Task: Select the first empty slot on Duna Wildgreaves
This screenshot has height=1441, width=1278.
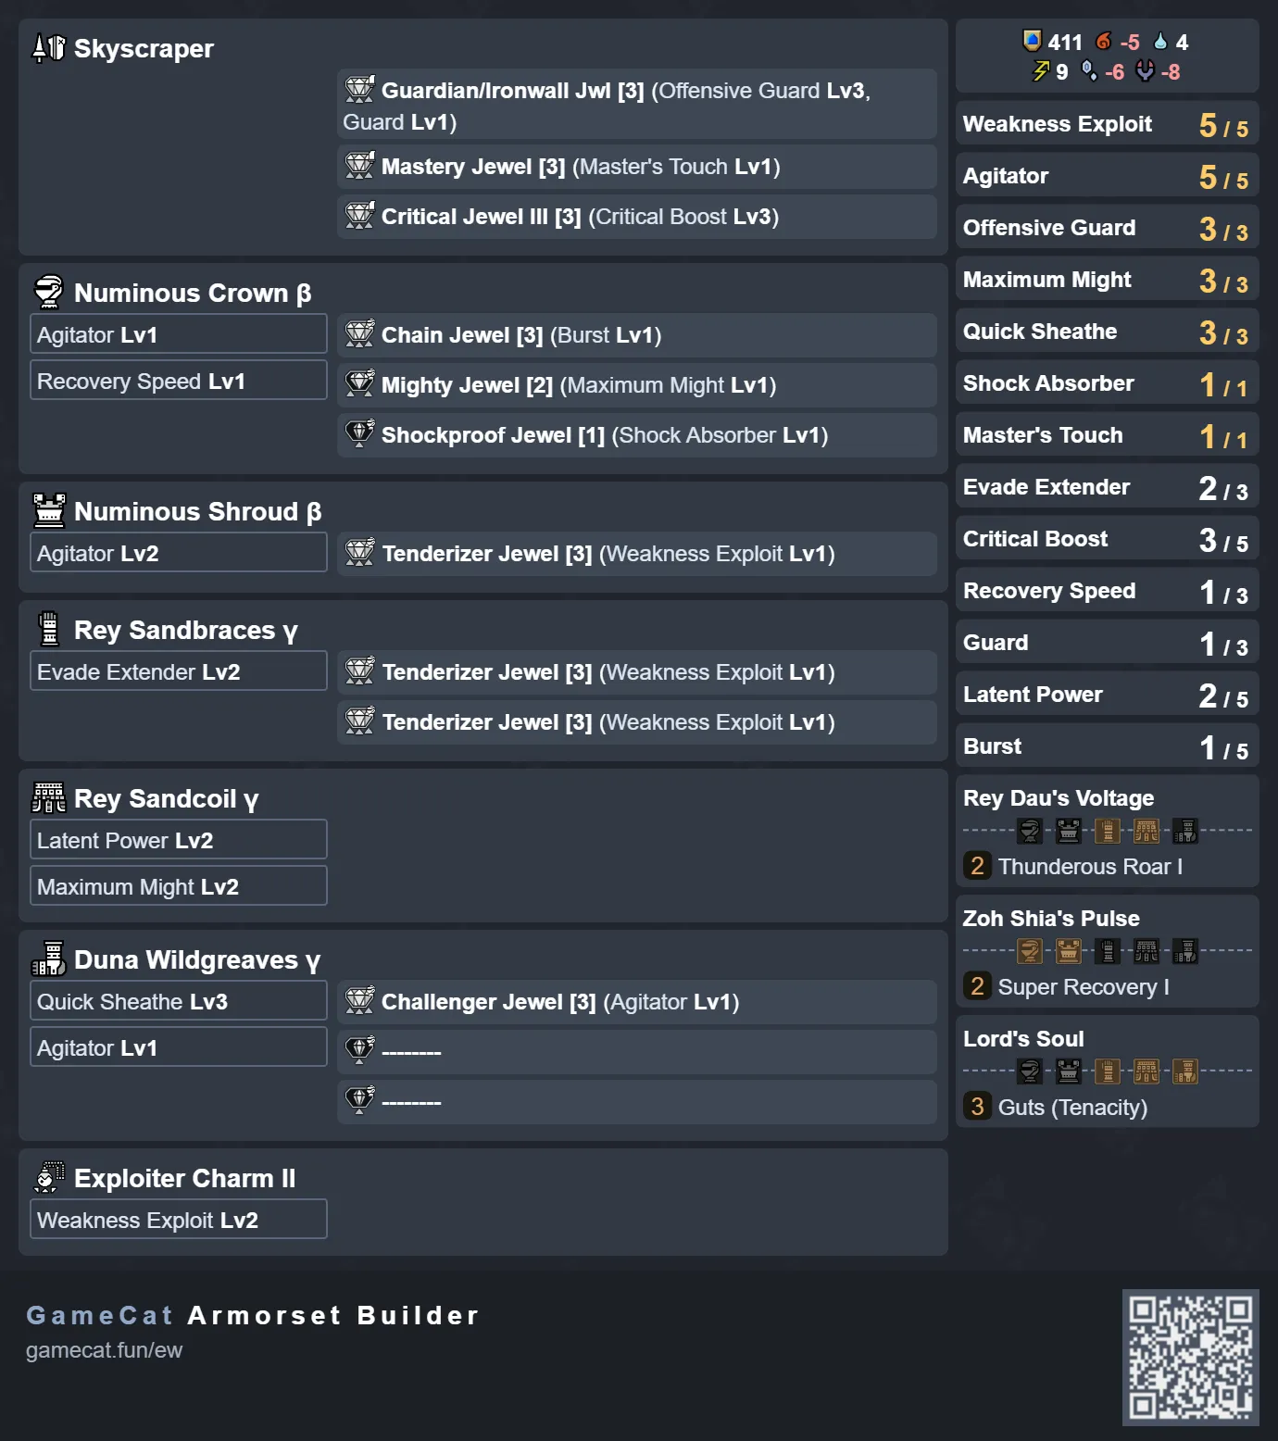Action: [x=637, y=1051]
